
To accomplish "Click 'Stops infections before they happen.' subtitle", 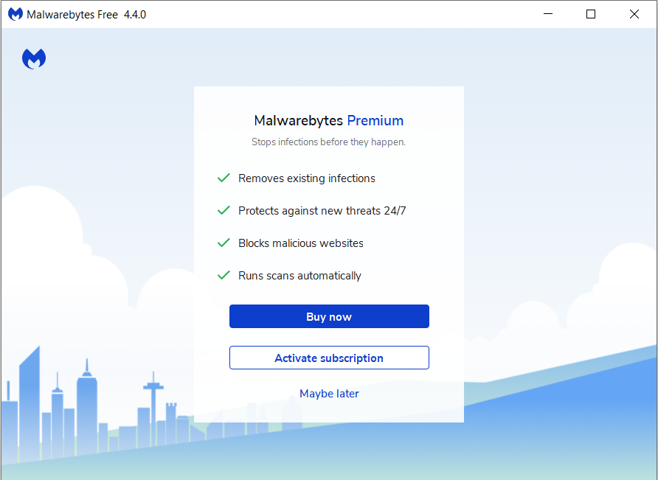I will click(328, 142).
